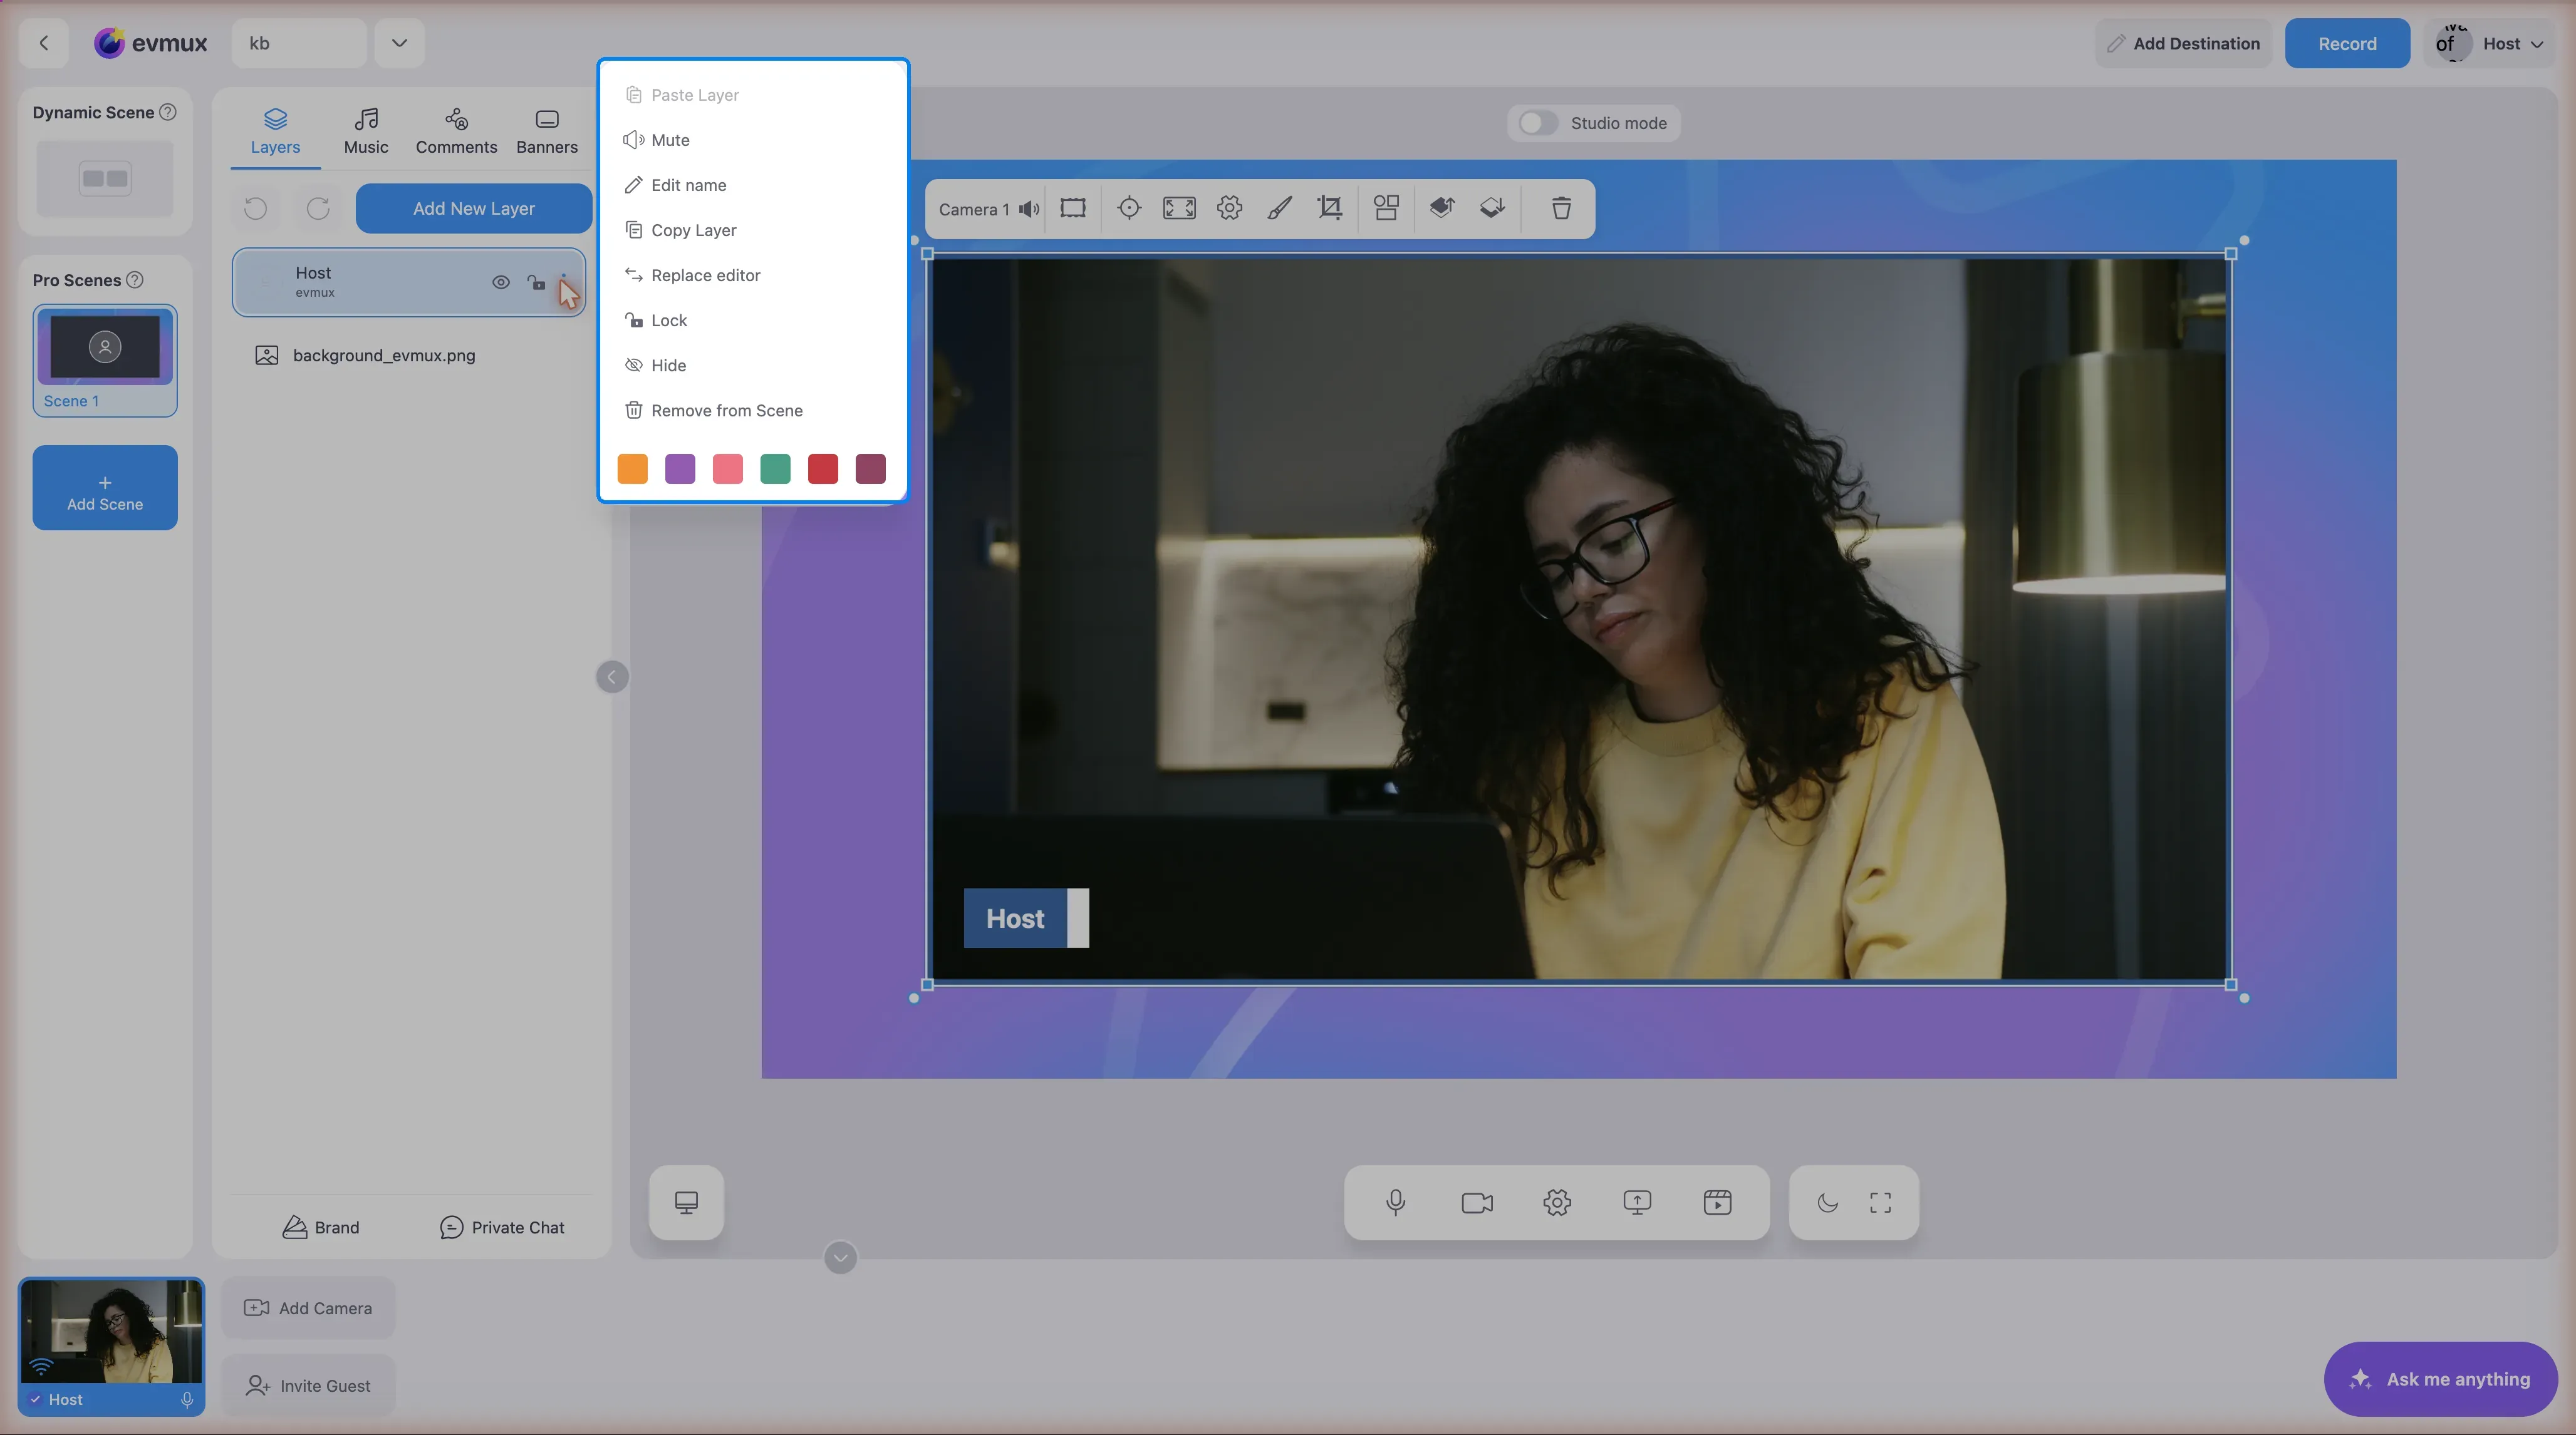Image resolution: width=2576 pixels, height=1435 pixels.
Task: Select the paintbrush style icon
Action: 1279,208
